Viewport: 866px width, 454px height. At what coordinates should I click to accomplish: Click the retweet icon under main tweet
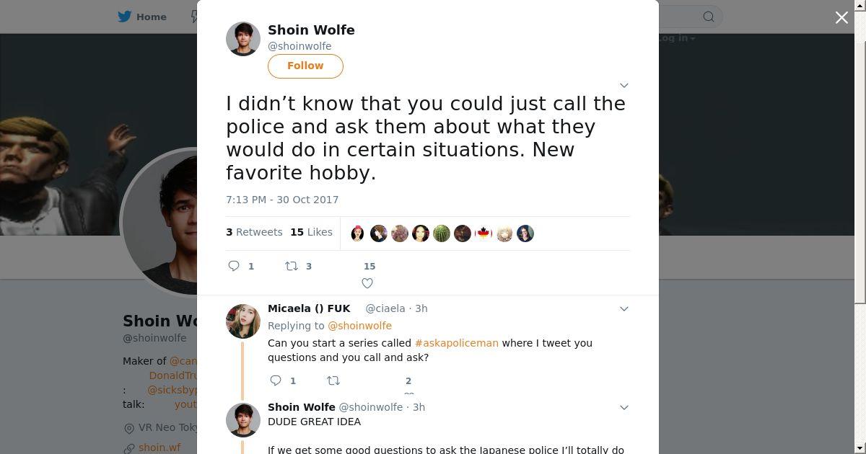coord(292,266)
